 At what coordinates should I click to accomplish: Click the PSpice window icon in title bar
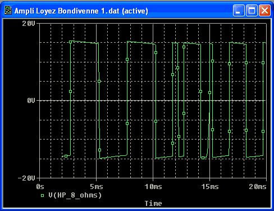8,11
